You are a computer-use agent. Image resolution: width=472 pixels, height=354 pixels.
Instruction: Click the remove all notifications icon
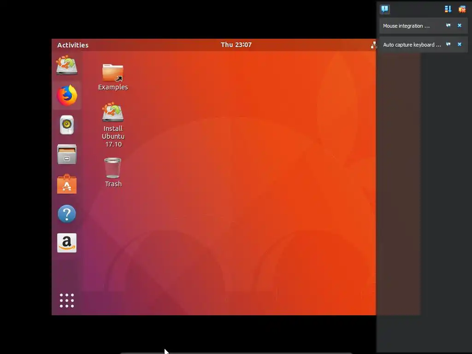pyautogui.click(x=462, y=9)
